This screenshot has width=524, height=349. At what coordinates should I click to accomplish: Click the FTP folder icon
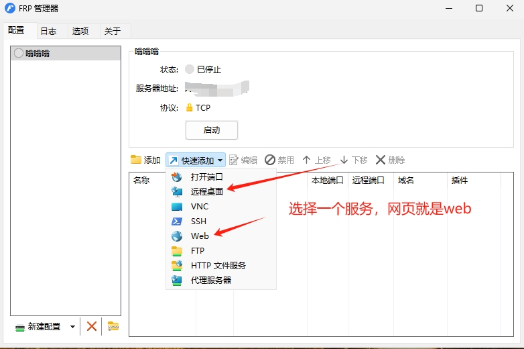pyautogui.click(x=177, y=251)
